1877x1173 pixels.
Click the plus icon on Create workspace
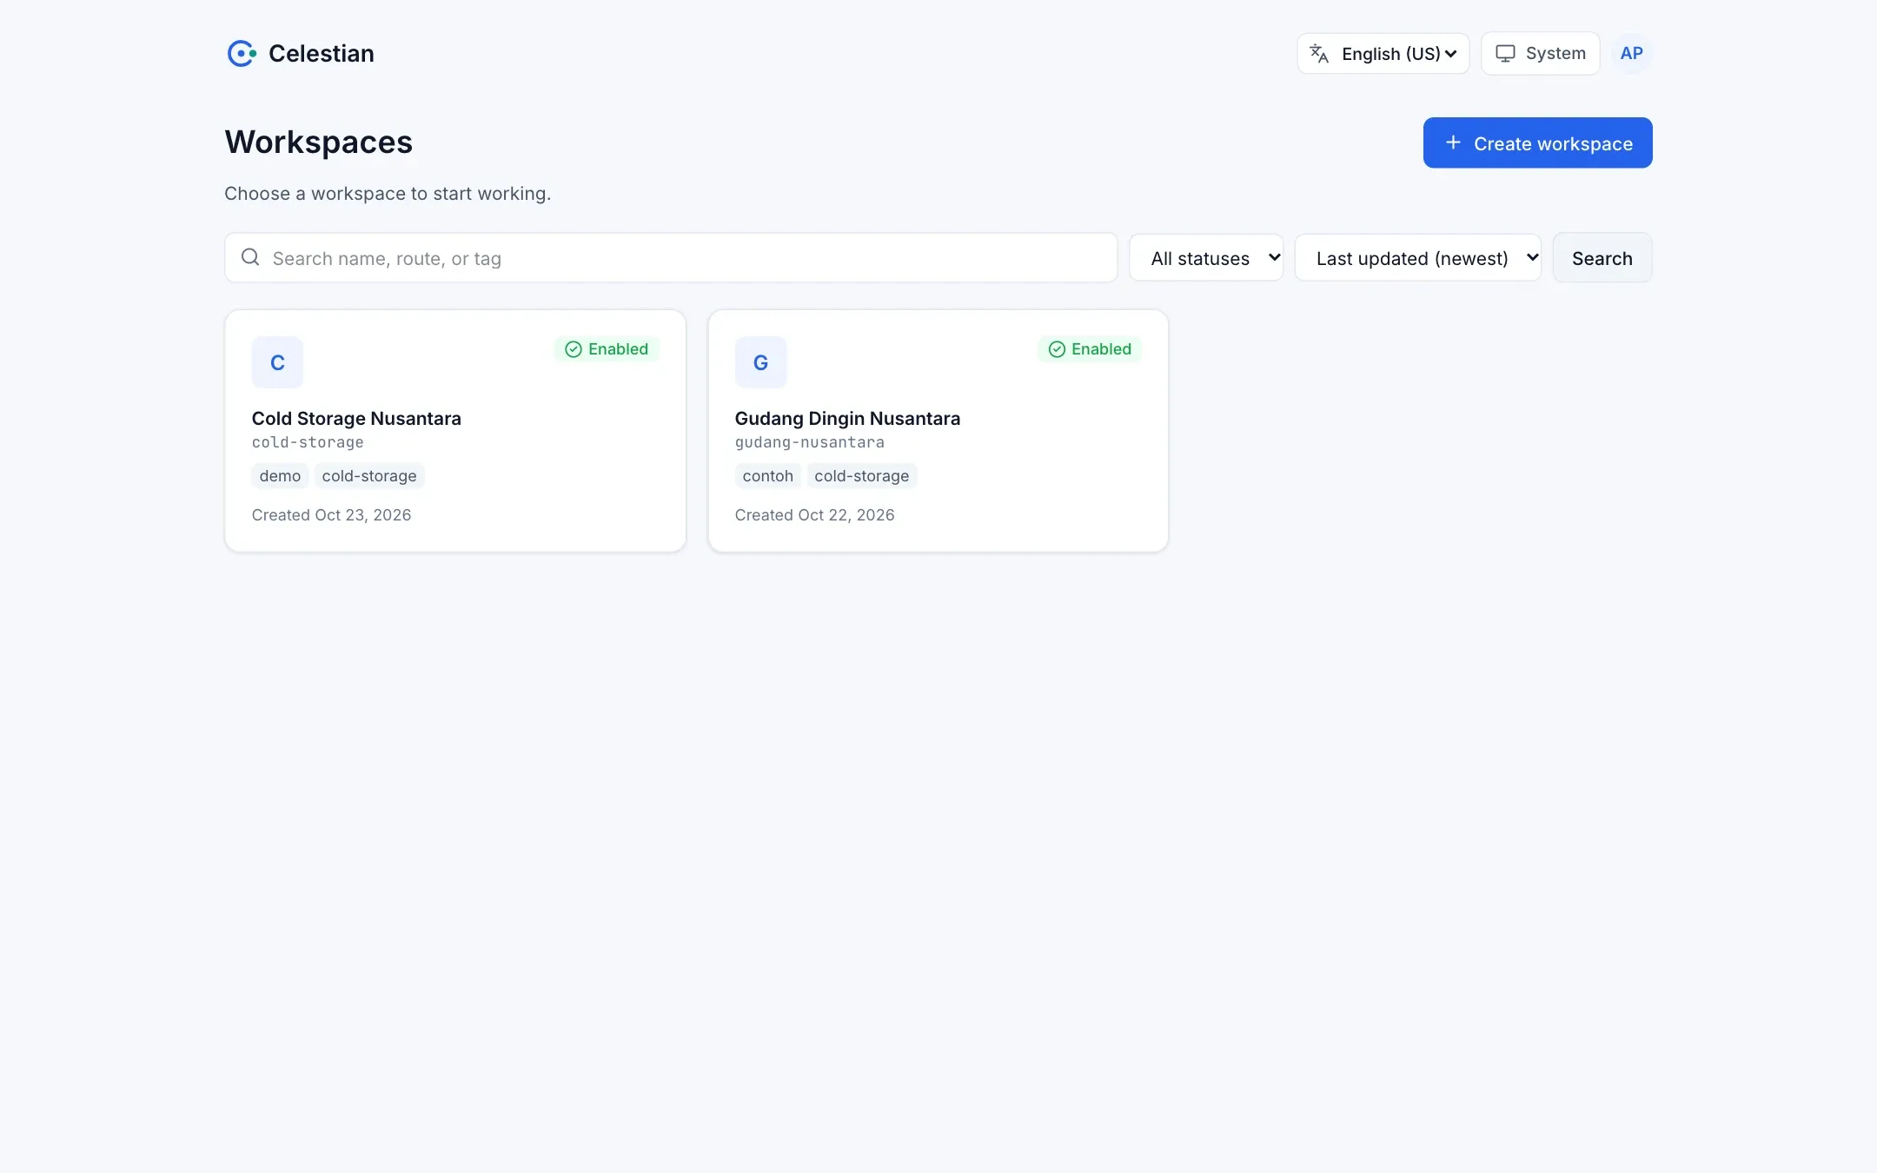tap(1453, 142)
